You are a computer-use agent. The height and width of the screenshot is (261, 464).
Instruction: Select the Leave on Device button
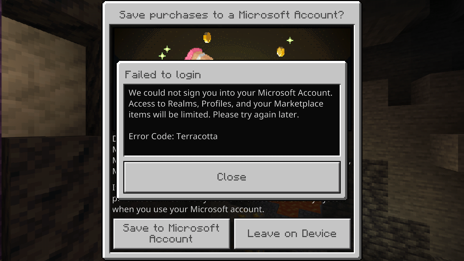tap(292, 233)
